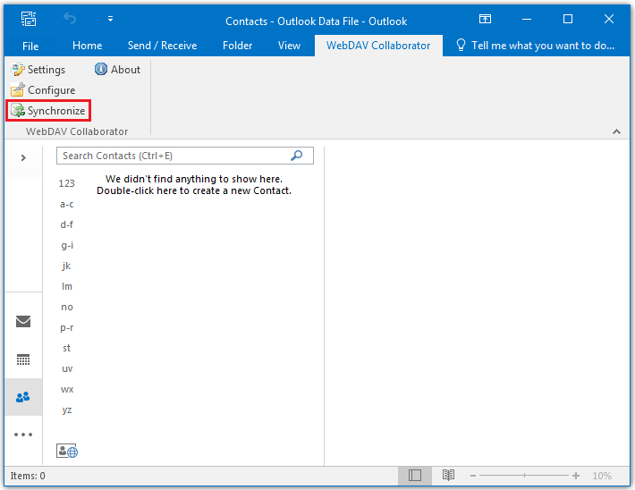
Task: Maximize the Outlook window
Action: coord(568,19)
